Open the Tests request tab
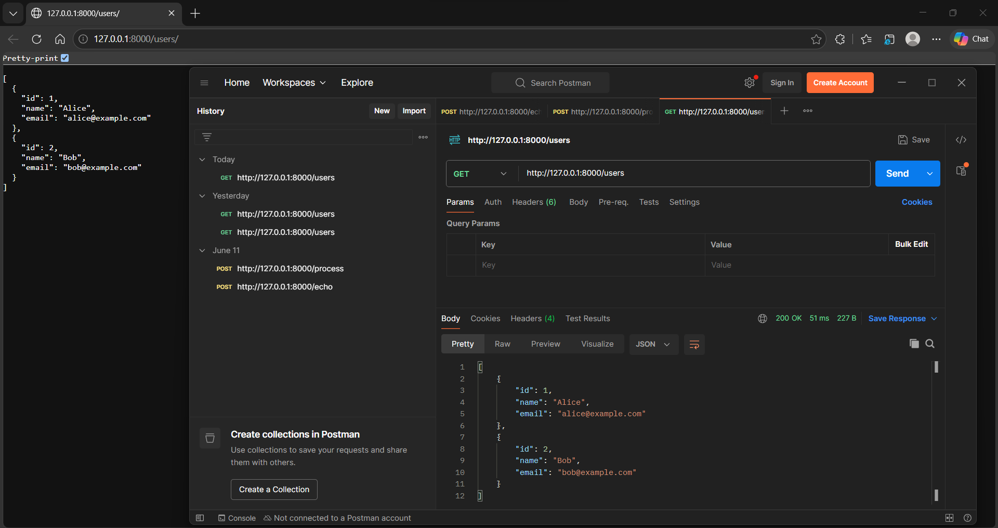This screenshot has height=528, width=998. [649, 202]
